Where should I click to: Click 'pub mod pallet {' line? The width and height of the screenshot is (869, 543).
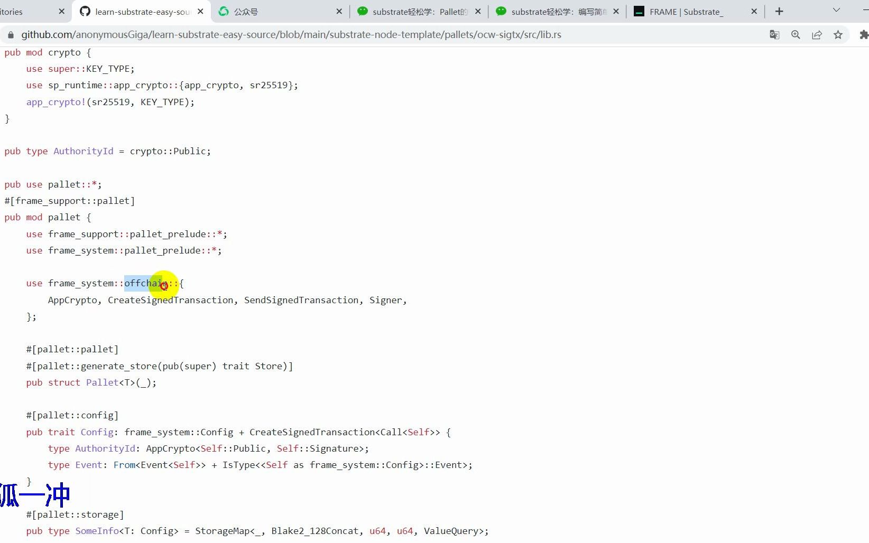[x=48, y=217]
